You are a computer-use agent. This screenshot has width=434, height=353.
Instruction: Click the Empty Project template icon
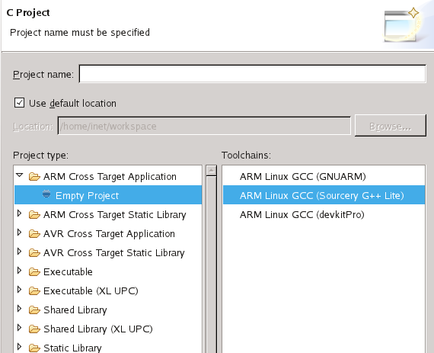click(46, 194)
